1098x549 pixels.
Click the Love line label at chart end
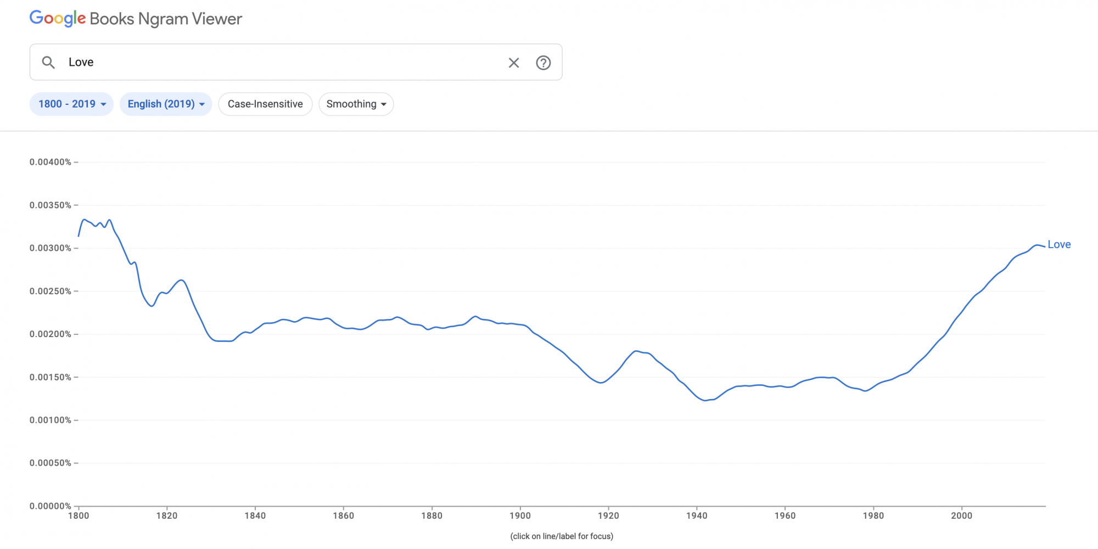(1058, 244)
